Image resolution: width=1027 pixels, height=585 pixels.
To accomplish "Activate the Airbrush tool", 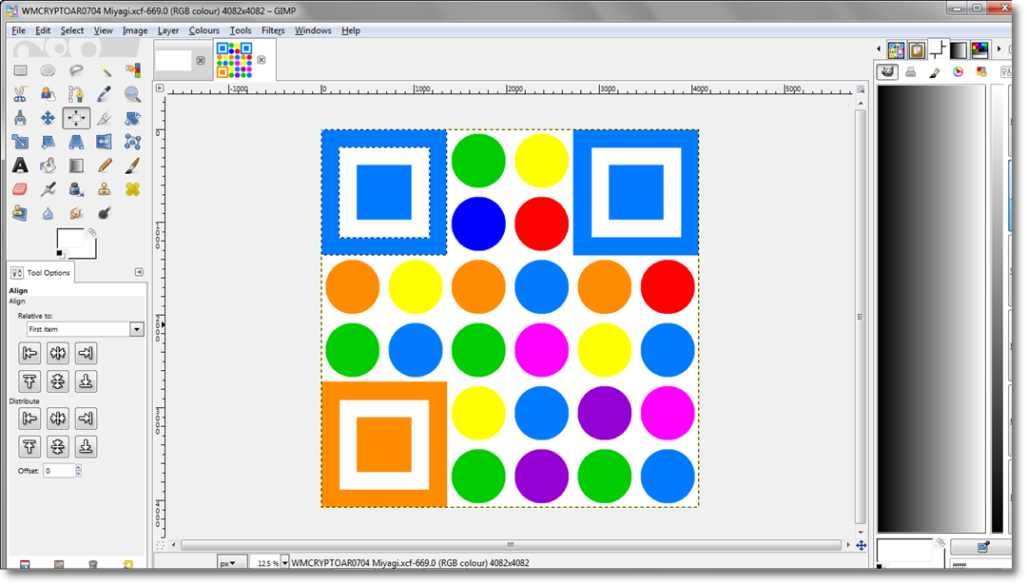I will tap(48, 189).
